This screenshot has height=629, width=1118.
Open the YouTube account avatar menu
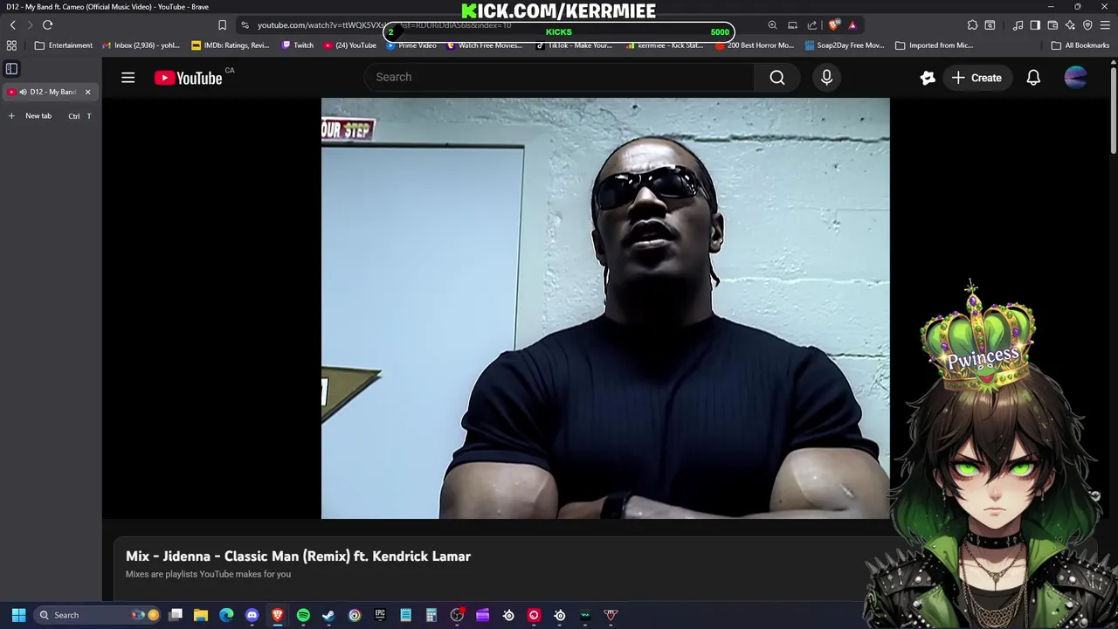[1076, 78]
